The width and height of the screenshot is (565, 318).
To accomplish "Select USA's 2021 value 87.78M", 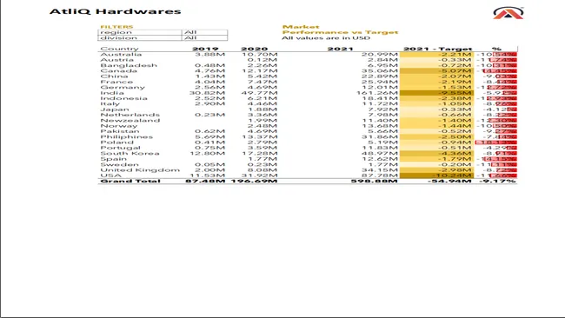I will 380,176.
